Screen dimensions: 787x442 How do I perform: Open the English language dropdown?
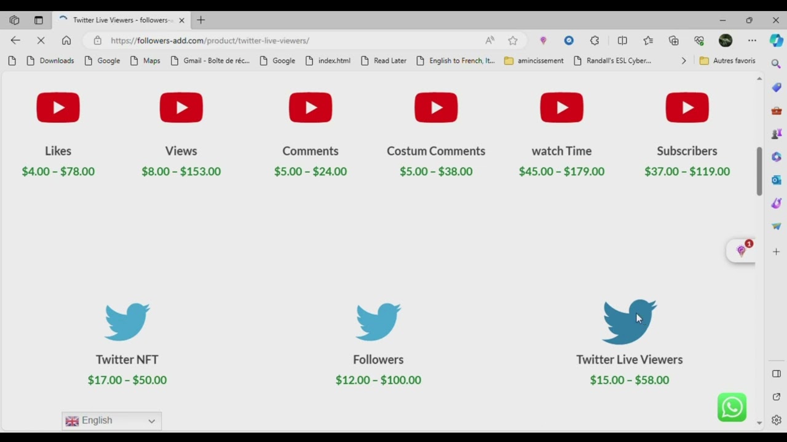111,421
